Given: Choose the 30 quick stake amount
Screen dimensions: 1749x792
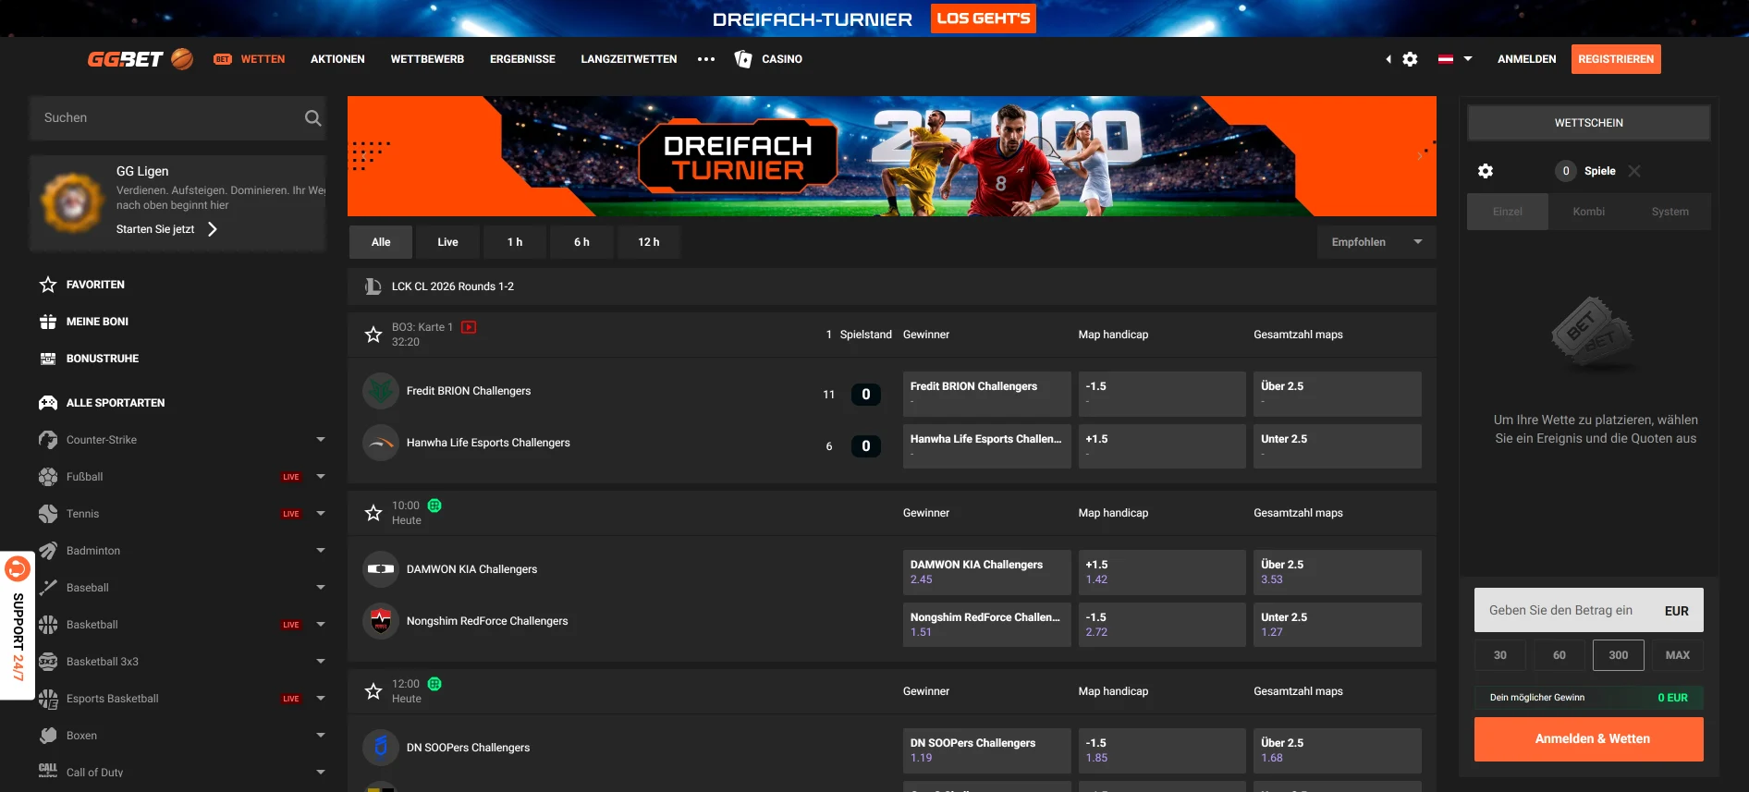Looking at the screenshot, I should pos(1500,655).
